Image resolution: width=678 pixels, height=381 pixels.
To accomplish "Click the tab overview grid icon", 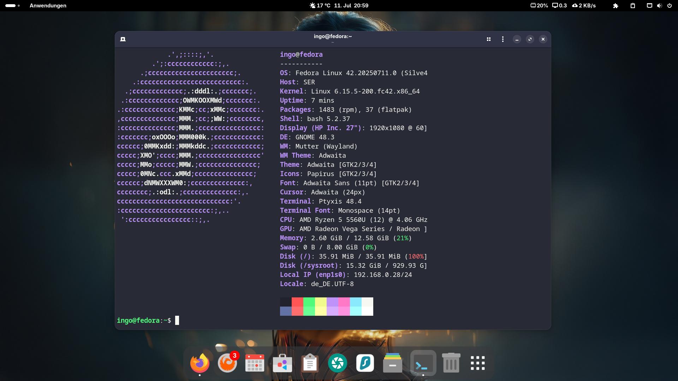I will coord(489,39).
